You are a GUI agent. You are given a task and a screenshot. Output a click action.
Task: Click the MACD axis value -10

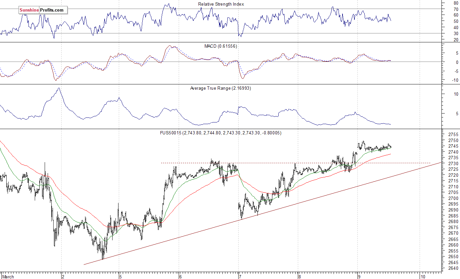tap(455, 80)
